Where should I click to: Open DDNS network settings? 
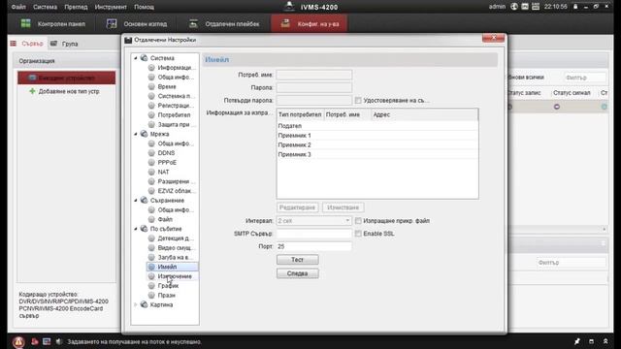point(166,153)
